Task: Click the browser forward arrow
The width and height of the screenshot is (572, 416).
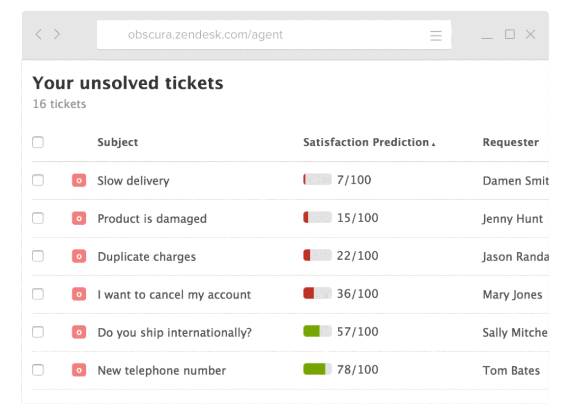Action: click(57, 34)
